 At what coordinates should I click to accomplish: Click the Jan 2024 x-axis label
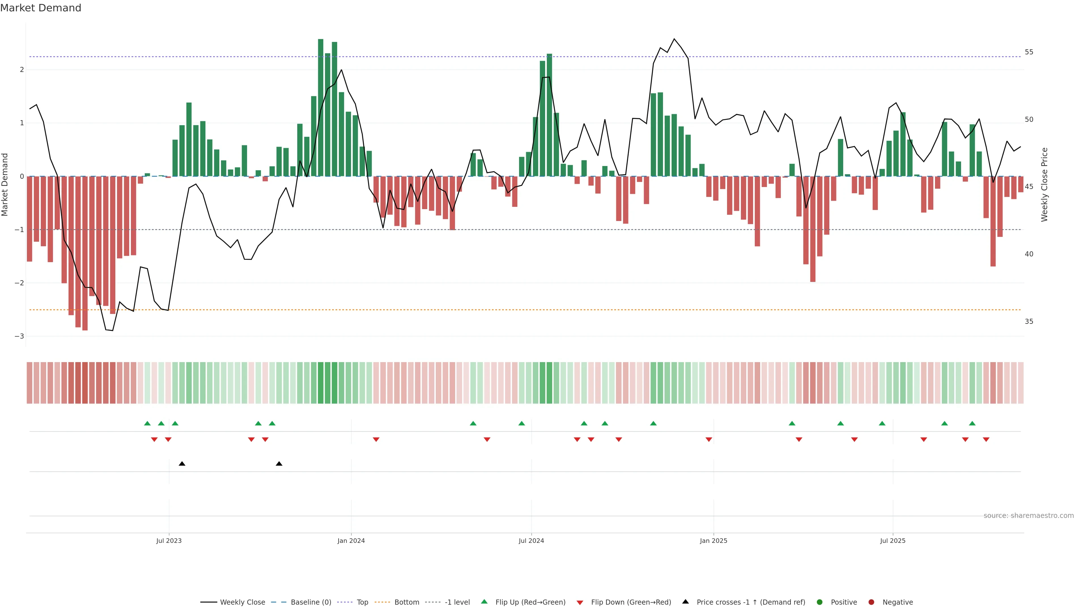pos(351,541)
